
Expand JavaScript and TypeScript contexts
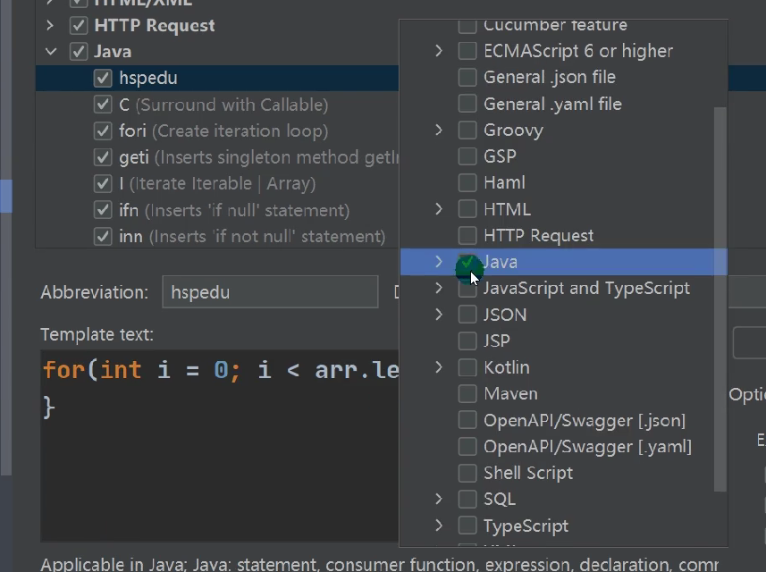click(439, 288)
